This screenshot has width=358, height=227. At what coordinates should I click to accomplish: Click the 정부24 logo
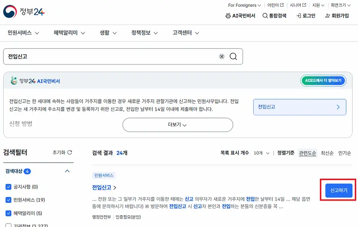24,12
